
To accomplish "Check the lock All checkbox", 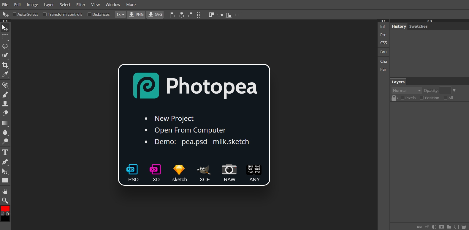I will tap(446, 98).
